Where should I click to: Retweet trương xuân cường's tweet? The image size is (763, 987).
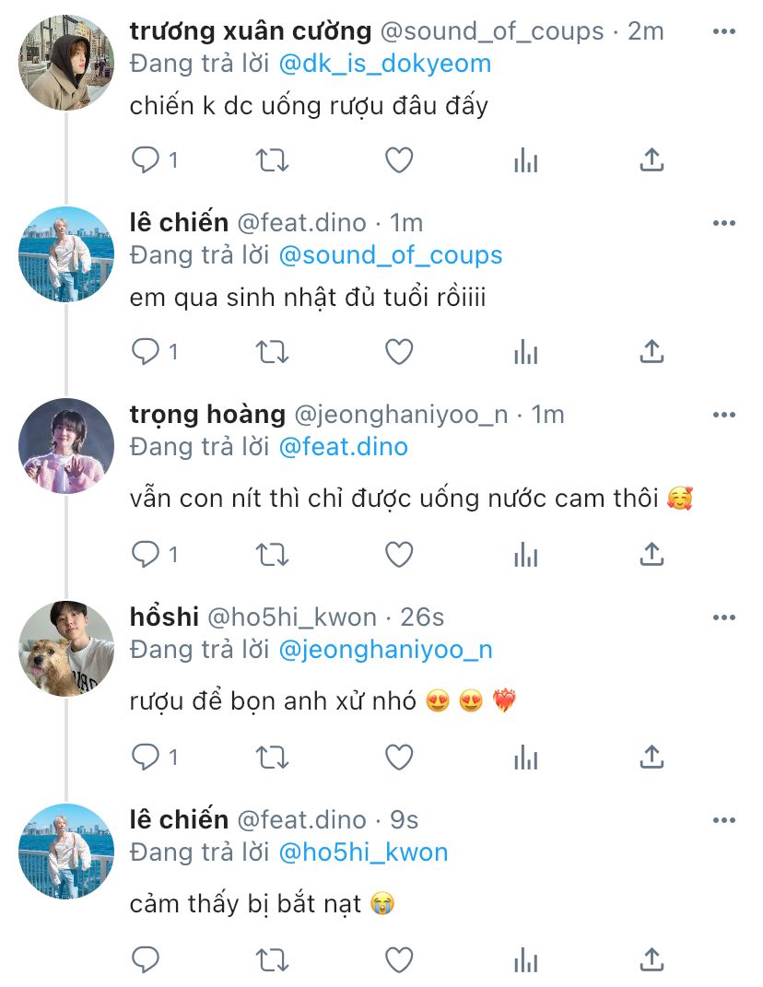click(x=271, y=160)
